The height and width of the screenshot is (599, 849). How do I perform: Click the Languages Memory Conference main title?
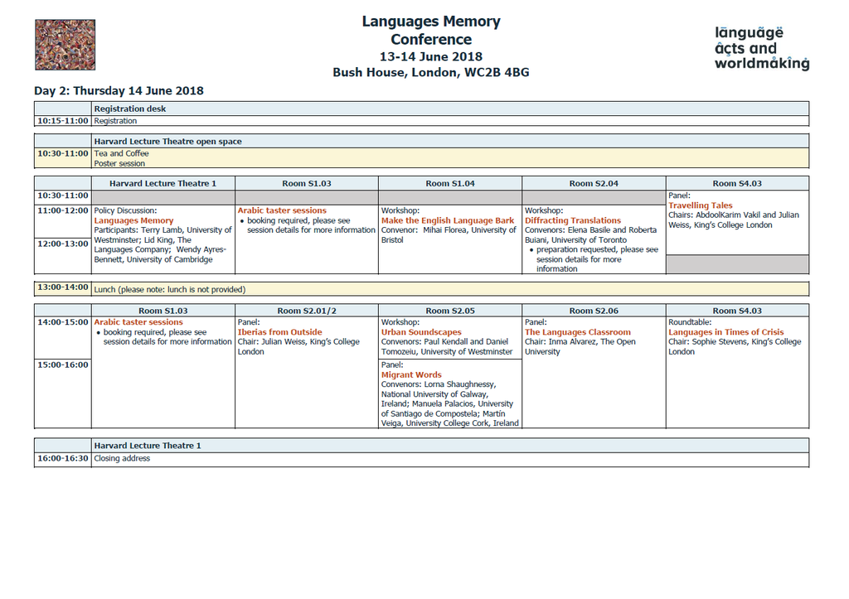tap(431, 31)
